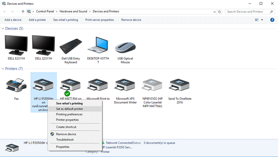278x157 pixels.
Task: Click Devices and Printers breadcrumb
Action: click(106, 12)
